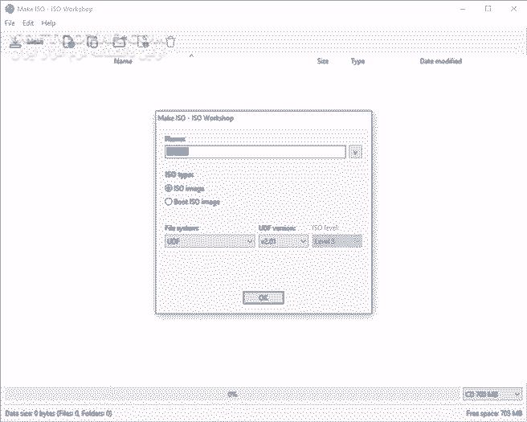This screenshot has width=527, height=422.
Task: Open the Help menu
Action: pyautogui.click(x=48, y=23)
